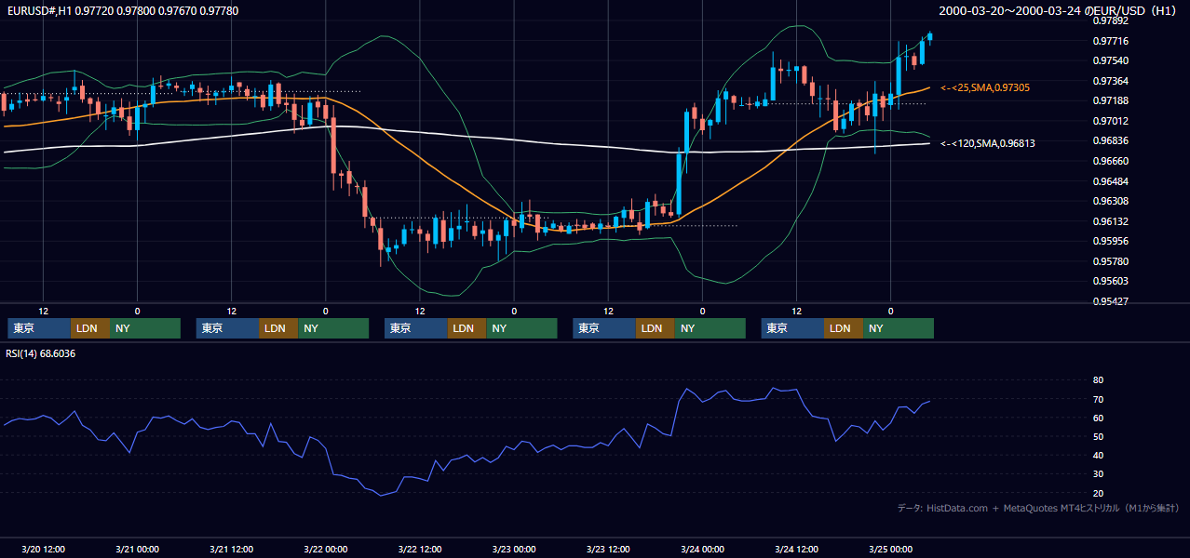
Task: Select the 3/22 00:00 date label
Action: coord(325,549)
